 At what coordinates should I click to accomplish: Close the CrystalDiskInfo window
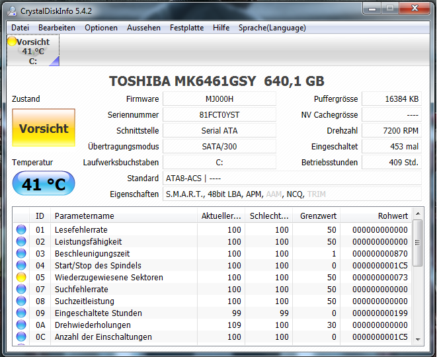pos(415,9)
